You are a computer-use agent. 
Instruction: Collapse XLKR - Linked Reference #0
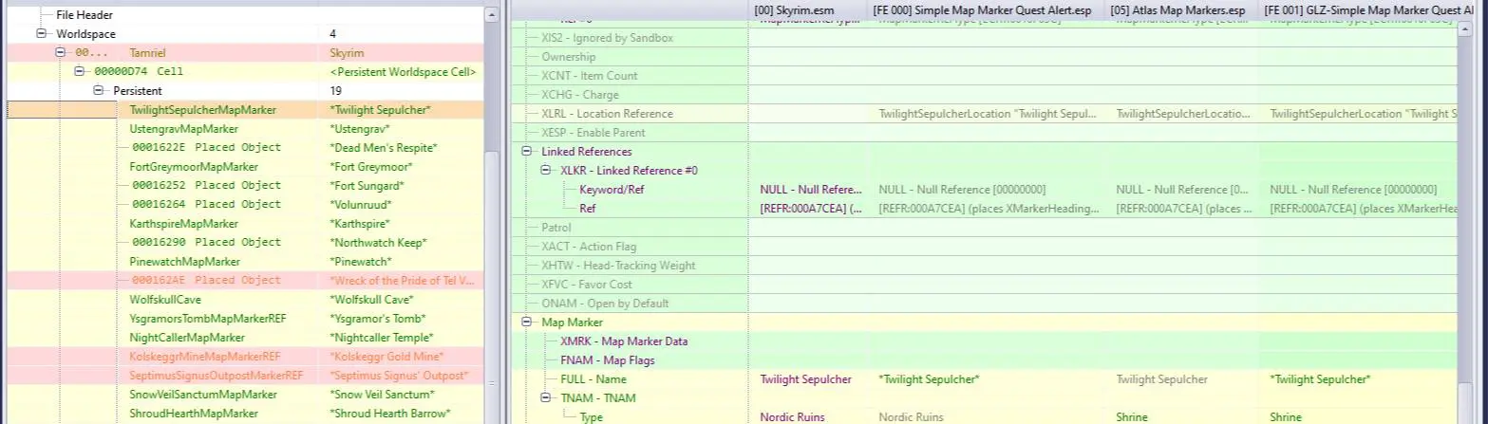click(546, 171)
